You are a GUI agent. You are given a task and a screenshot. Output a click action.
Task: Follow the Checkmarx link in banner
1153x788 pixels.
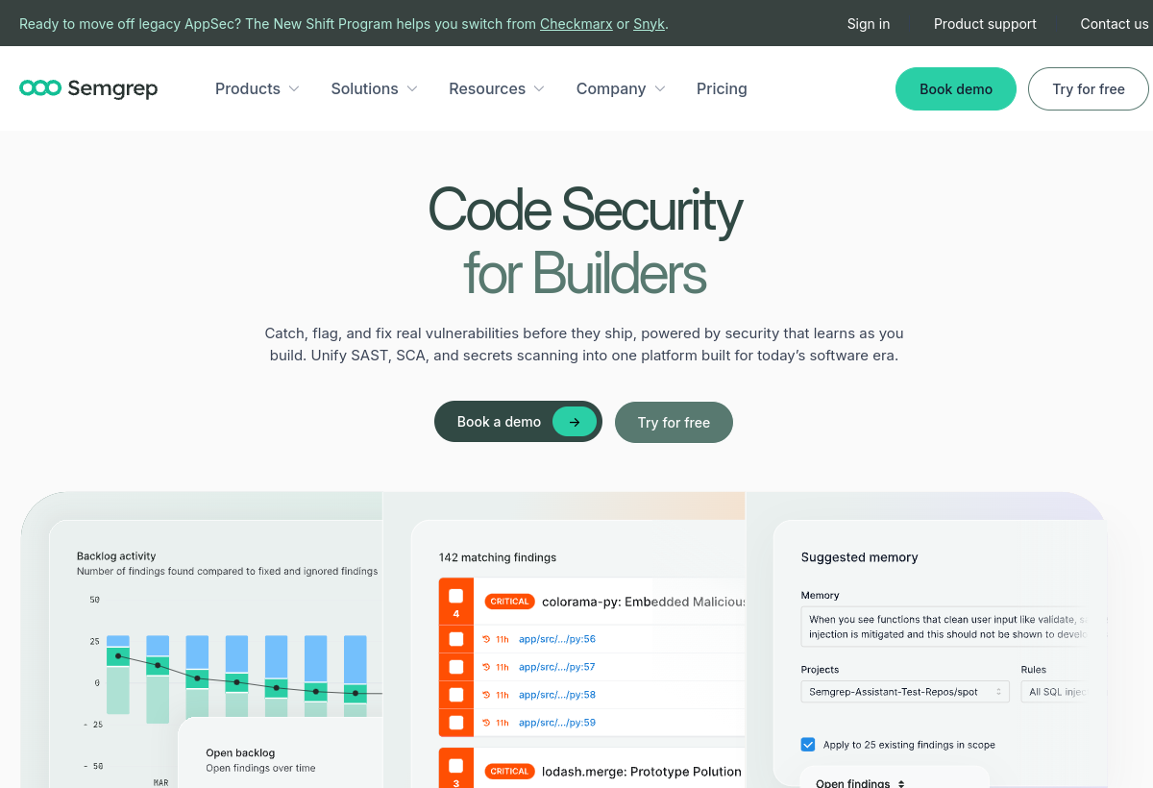576,24
